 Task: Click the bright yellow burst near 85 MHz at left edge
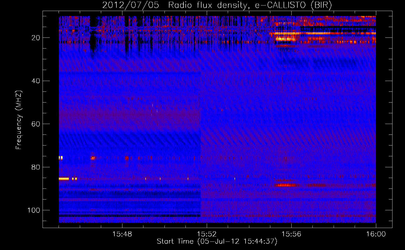point(64,179)
